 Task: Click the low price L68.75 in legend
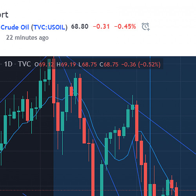click(x=87, y=64)
